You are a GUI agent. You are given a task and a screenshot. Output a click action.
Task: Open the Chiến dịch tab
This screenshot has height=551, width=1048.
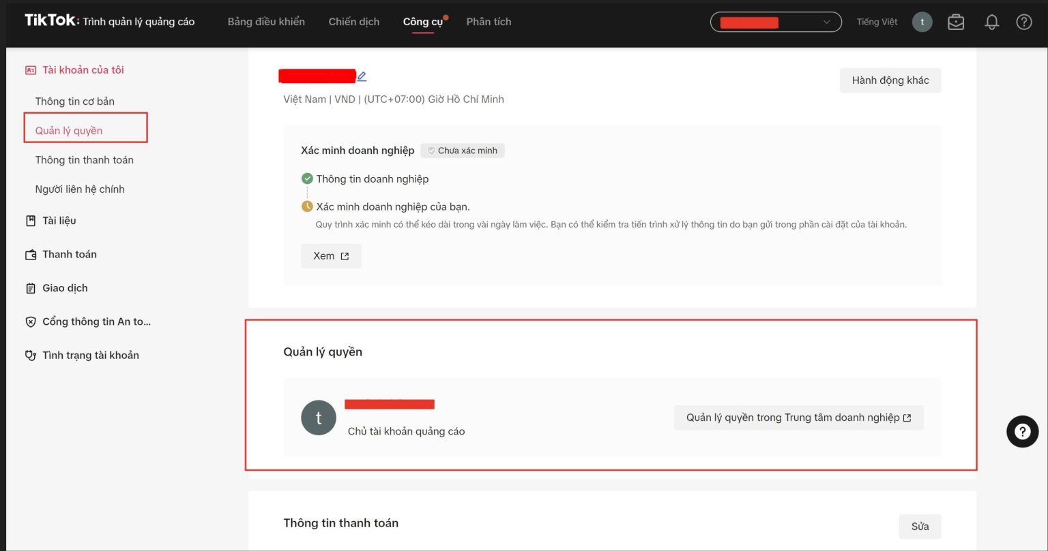coord(353,22)
